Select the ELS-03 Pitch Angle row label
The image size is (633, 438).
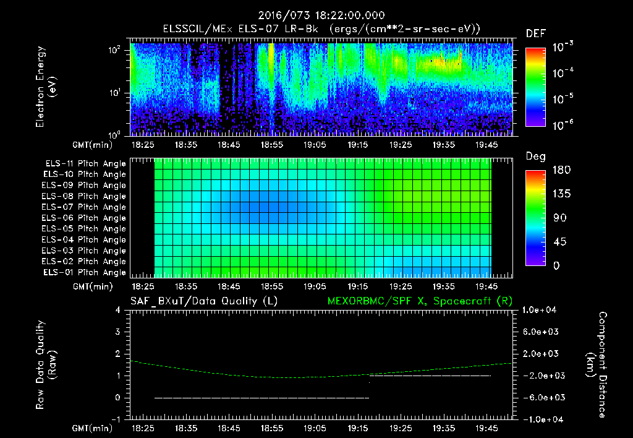tap(84, 251)
